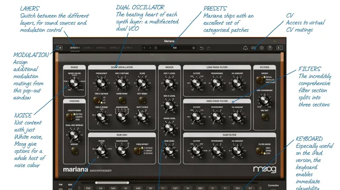Open the modulation pop-out panel icon
The height and width of the screenshot is (190, 340).
pos(59,48)
